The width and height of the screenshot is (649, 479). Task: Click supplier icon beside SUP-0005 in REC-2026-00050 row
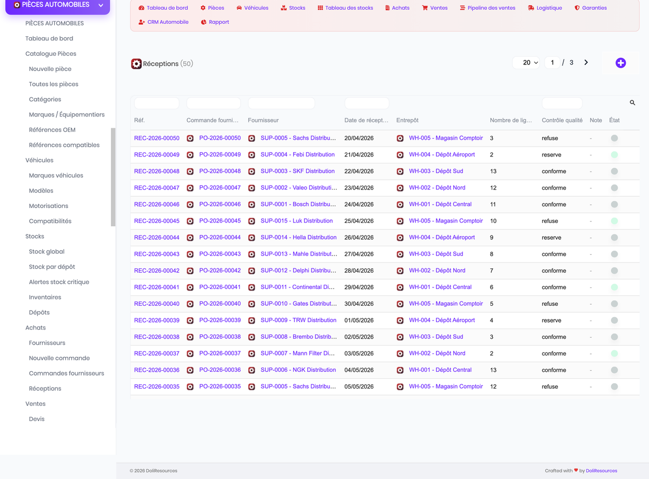[x=251, y=138]
